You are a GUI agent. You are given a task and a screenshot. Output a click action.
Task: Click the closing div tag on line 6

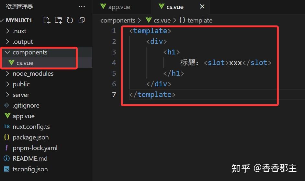pyautogui.click(x=159, y=84)
